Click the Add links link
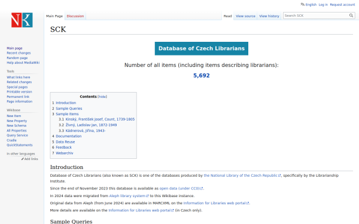This screenshot has height=224, width=359. tap(31, 159)
